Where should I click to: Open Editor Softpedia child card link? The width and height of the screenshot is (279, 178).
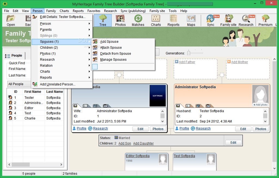(138, 156)
